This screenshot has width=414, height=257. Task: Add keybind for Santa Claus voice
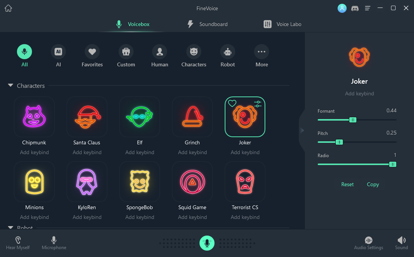[87, 152]
